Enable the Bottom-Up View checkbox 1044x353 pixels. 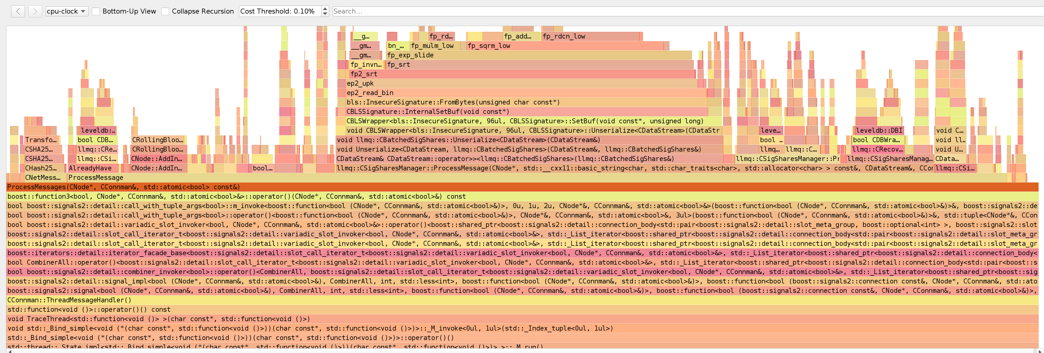click(96, 11)
